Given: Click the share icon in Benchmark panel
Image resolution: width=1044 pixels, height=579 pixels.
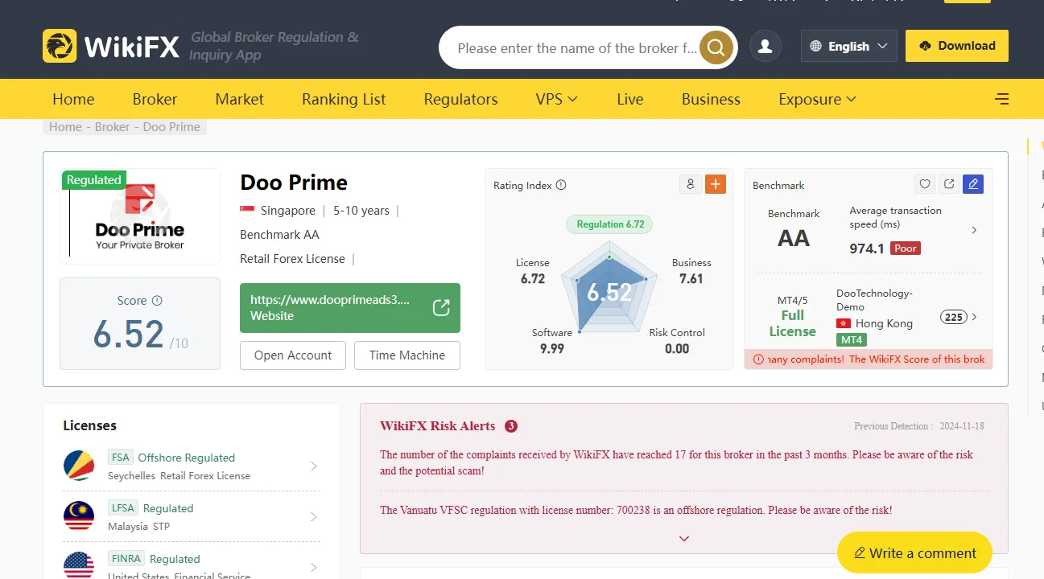Looking at the screenshot, I should [x=949, y=184].
